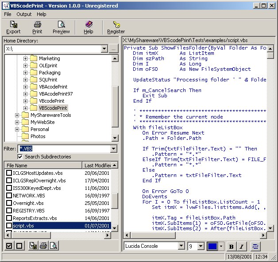Click the Export toolbar icon
This screenshot has width=278, height=262.
tap(13, 24)
